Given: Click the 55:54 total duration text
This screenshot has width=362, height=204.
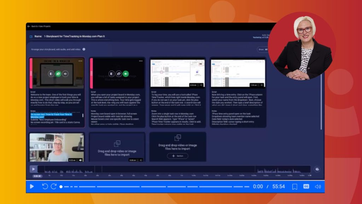Looking at the screenshot, I should point(279,186).
